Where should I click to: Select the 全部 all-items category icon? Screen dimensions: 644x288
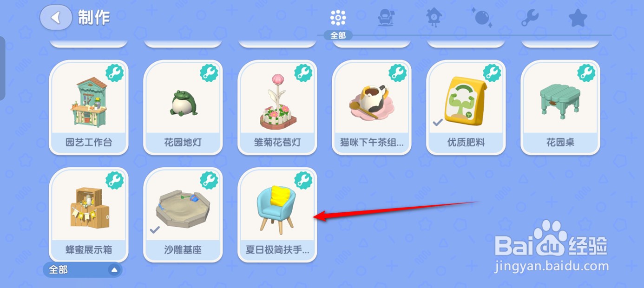(x=338, y=18)
